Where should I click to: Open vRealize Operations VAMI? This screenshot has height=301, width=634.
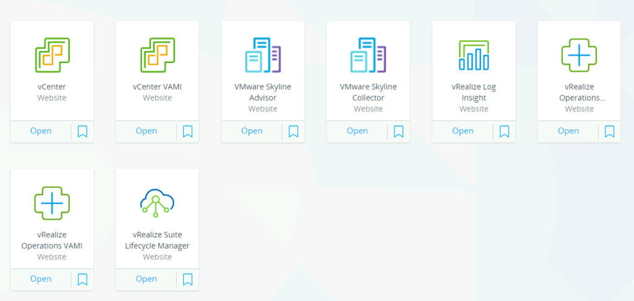click(x=41, y=279)
